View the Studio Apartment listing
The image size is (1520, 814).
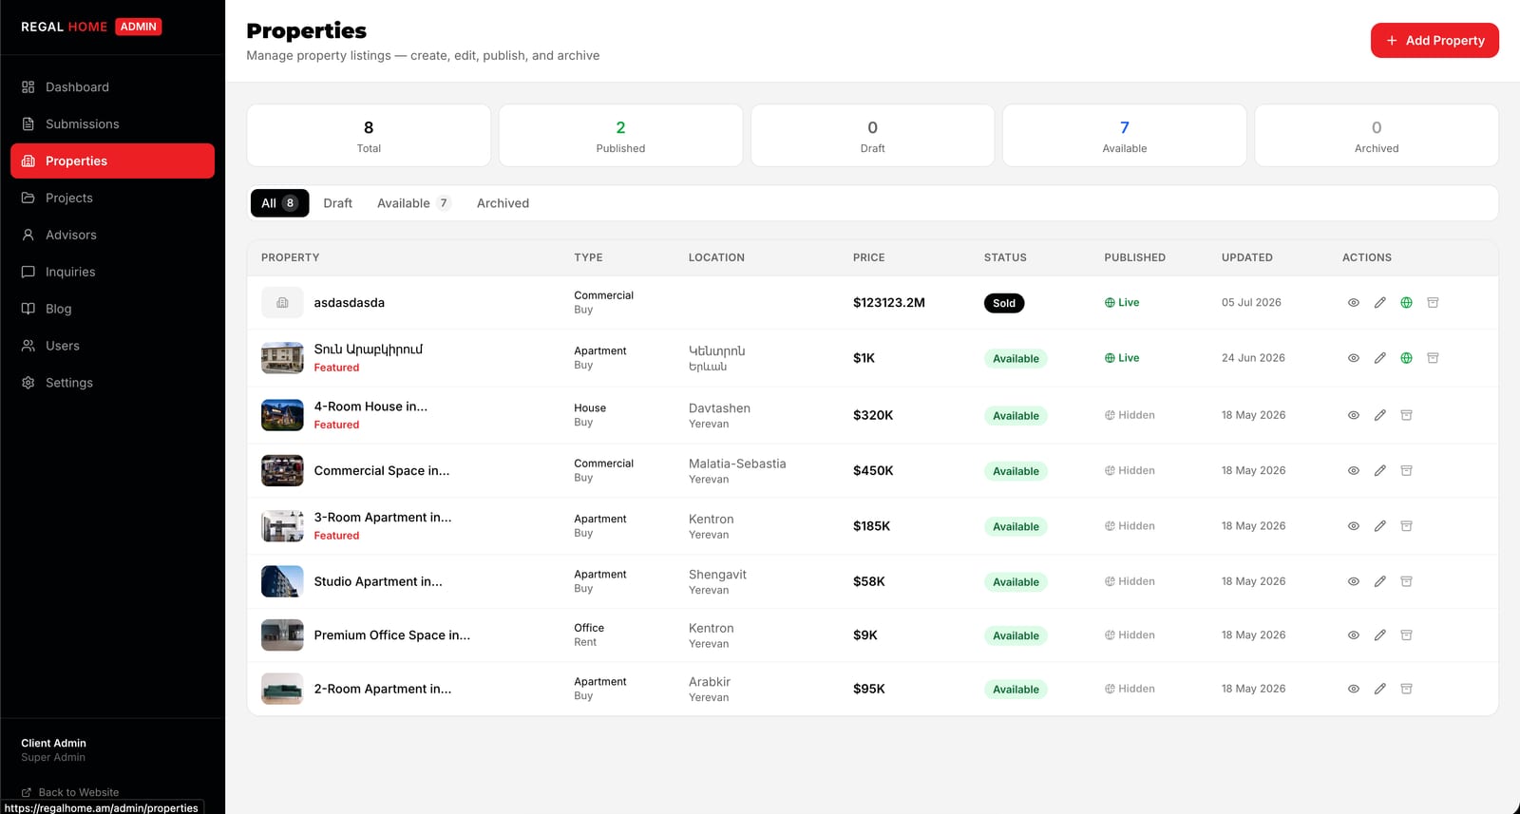coord(1353,581)
